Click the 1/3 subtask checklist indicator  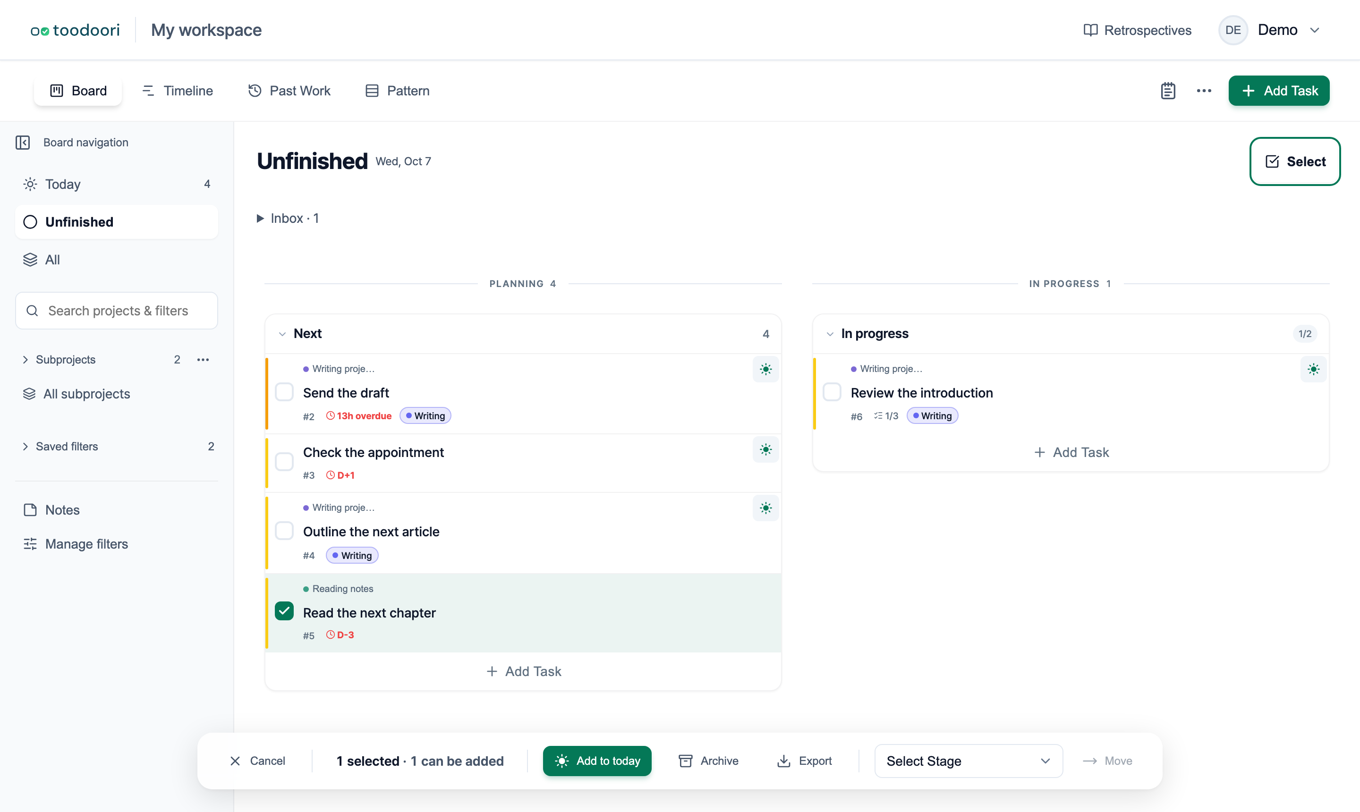[886, 416]
